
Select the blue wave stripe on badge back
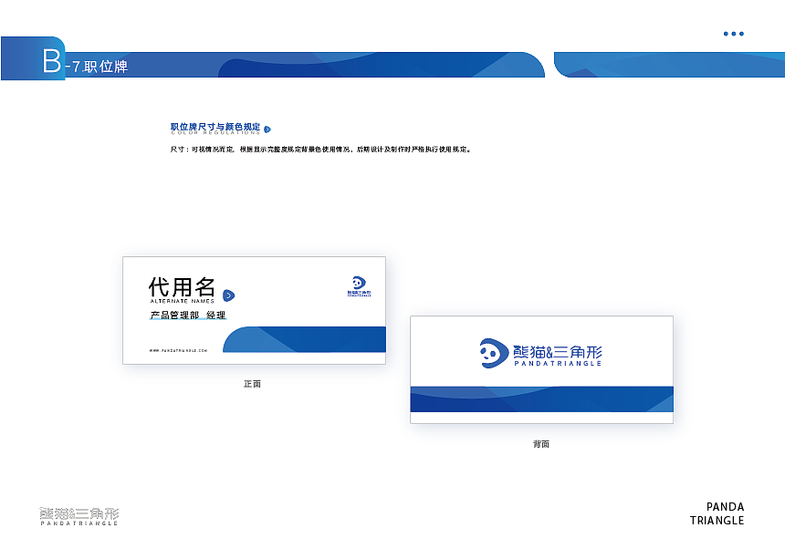(x=540, y=399)
